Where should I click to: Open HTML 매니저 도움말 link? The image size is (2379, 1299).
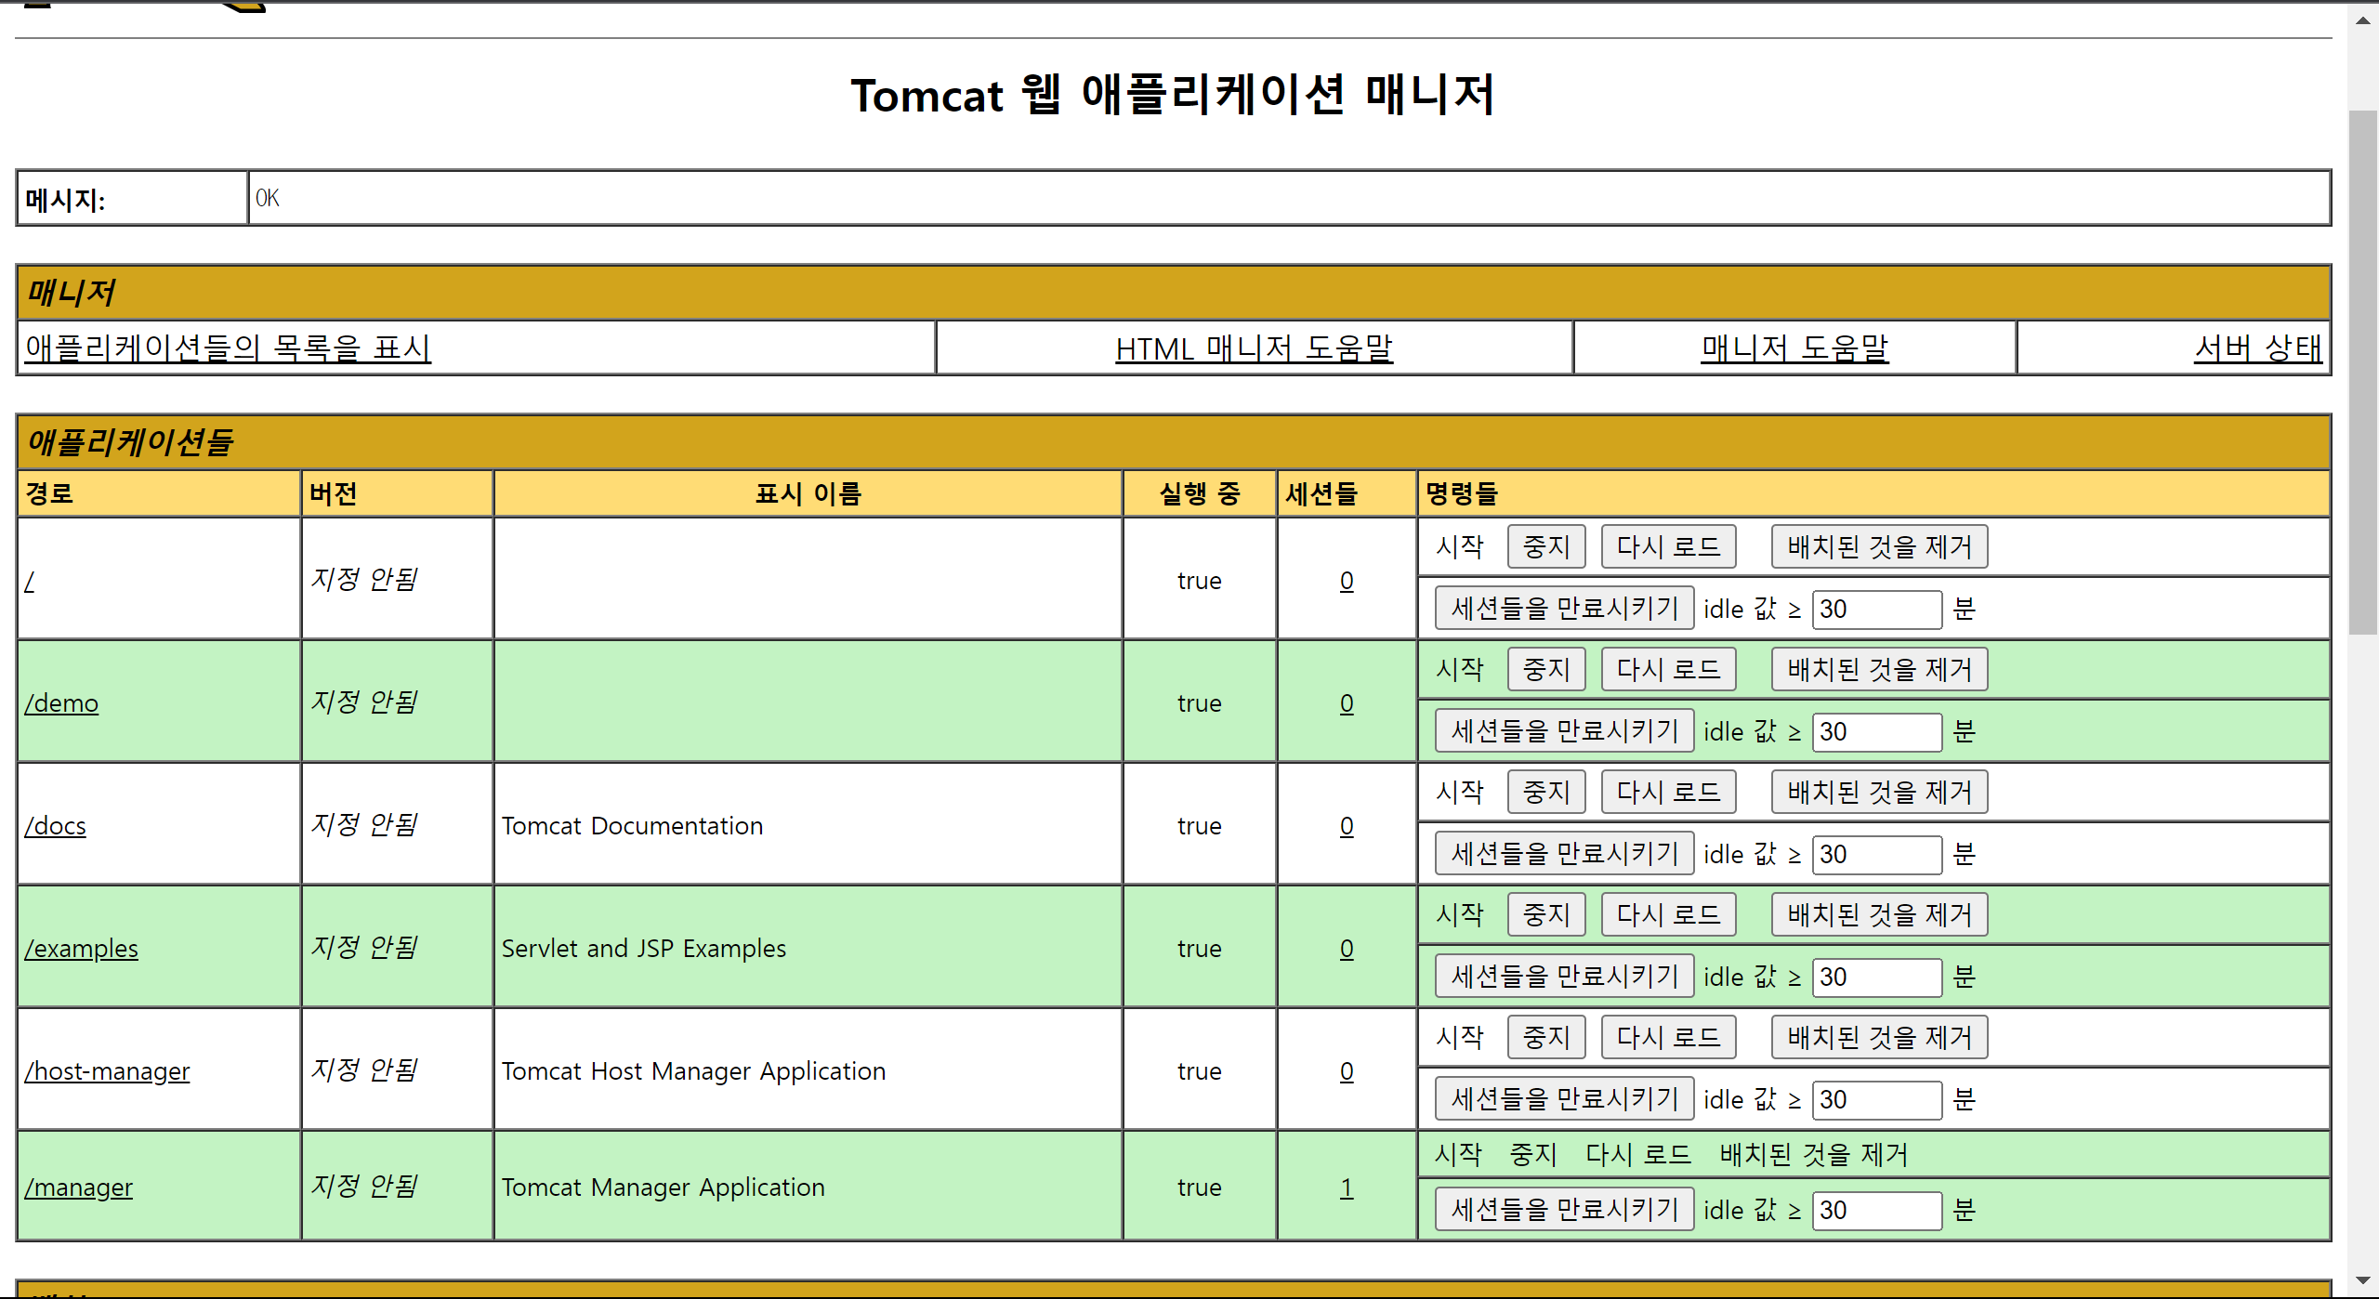[1254, 348]
